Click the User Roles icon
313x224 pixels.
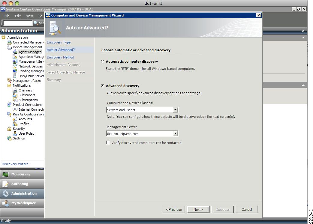[x=15, y=133]
